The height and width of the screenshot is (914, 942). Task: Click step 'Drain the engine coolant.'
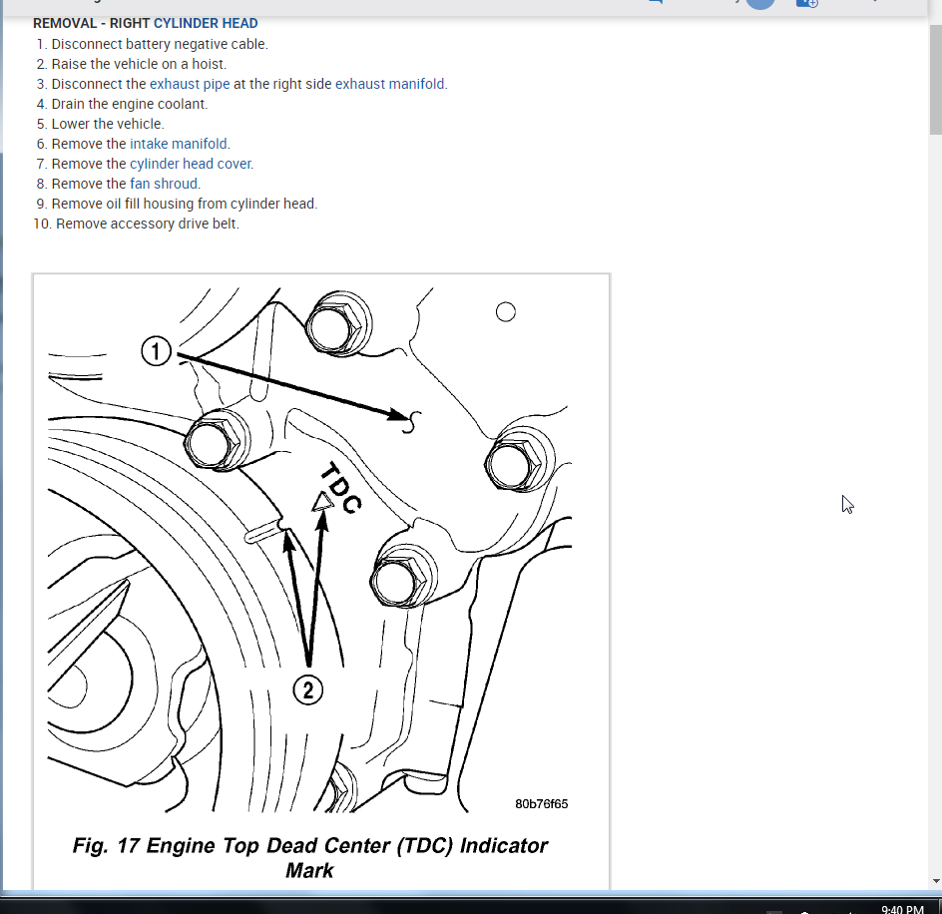tap(129, 104)
